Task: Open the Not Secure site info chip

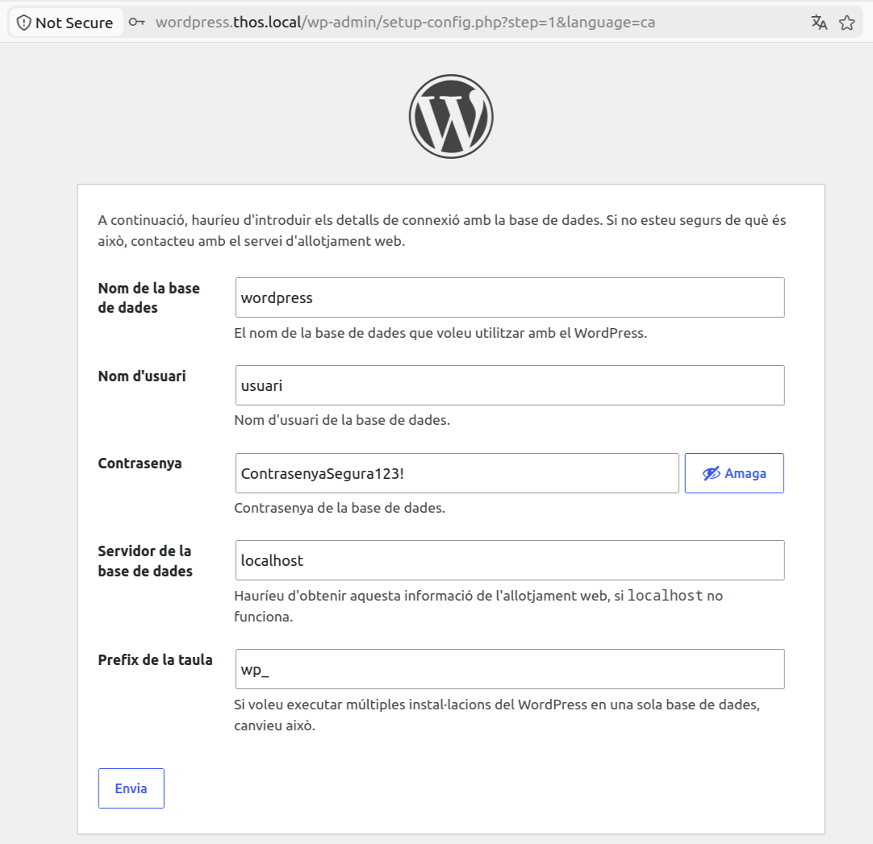Action: 65,23
